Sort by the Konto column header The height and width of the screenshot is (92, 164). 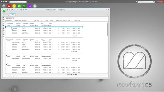pos(80,21)
